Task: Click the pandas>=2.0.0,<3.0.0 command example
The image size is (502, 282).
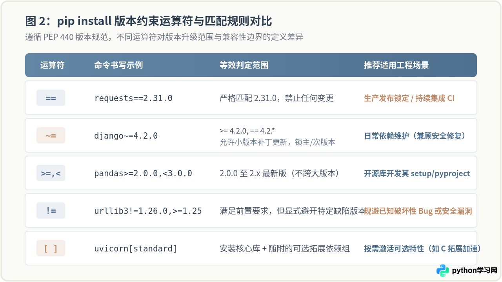Action: tap(143, 174)
